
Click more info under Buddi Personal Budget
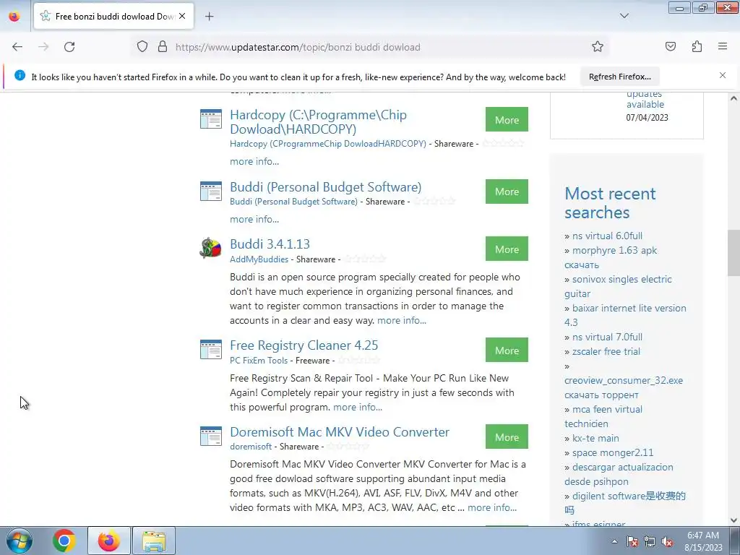(254, 219)
